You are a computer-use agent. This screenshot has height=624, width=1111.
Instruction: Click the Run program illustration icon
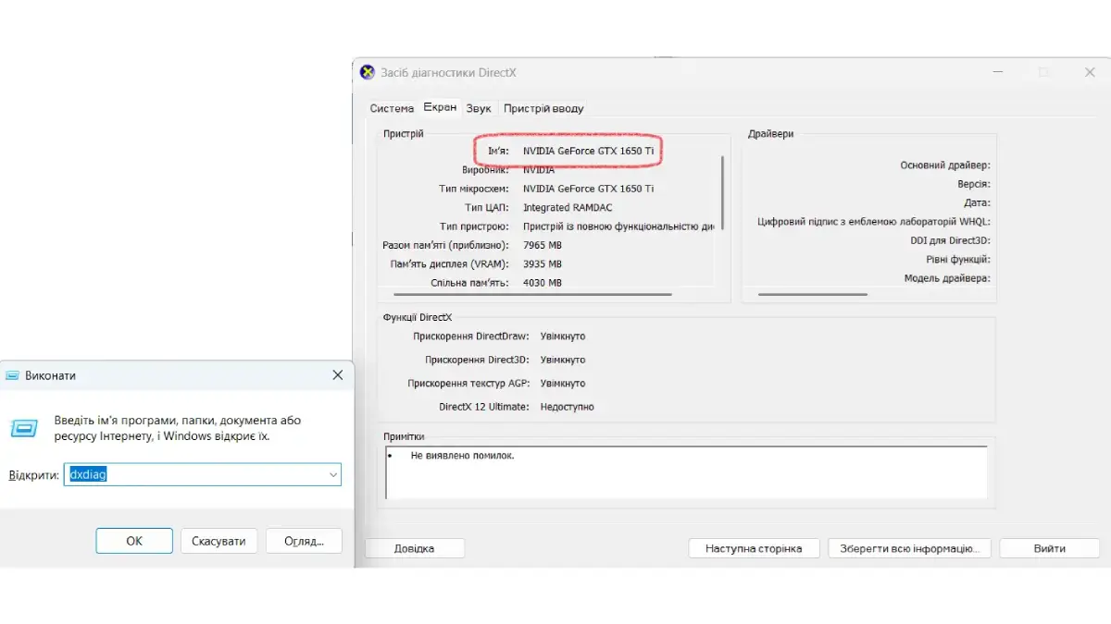tap(24, 428)
